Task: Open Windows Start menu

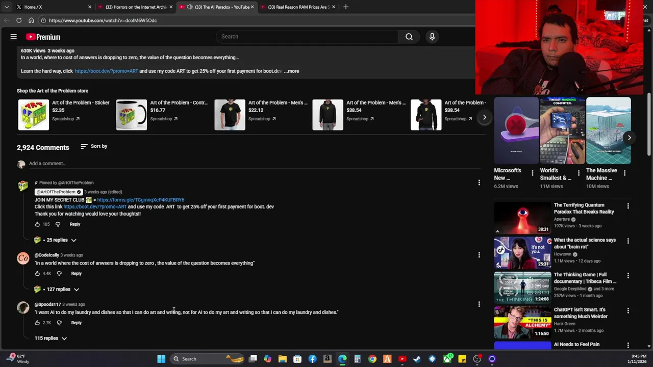Action: (161, 359)
